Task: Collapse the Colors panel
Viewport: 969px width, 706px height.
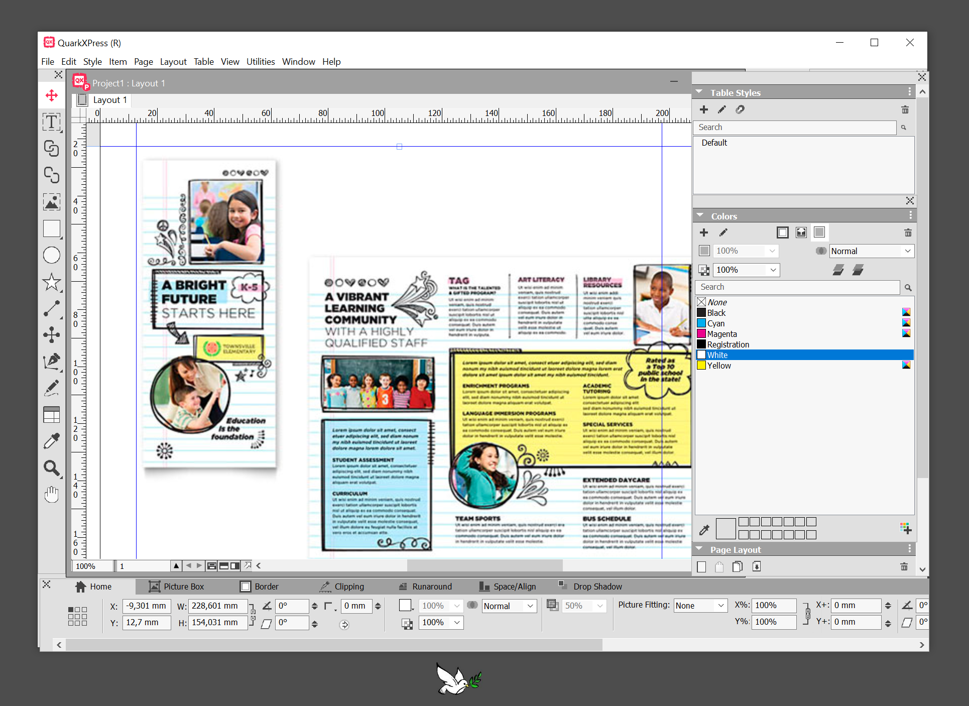Action: (x=700, y=215)
